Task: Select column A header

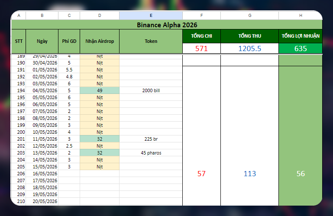Action: click(x=19, y=16)
